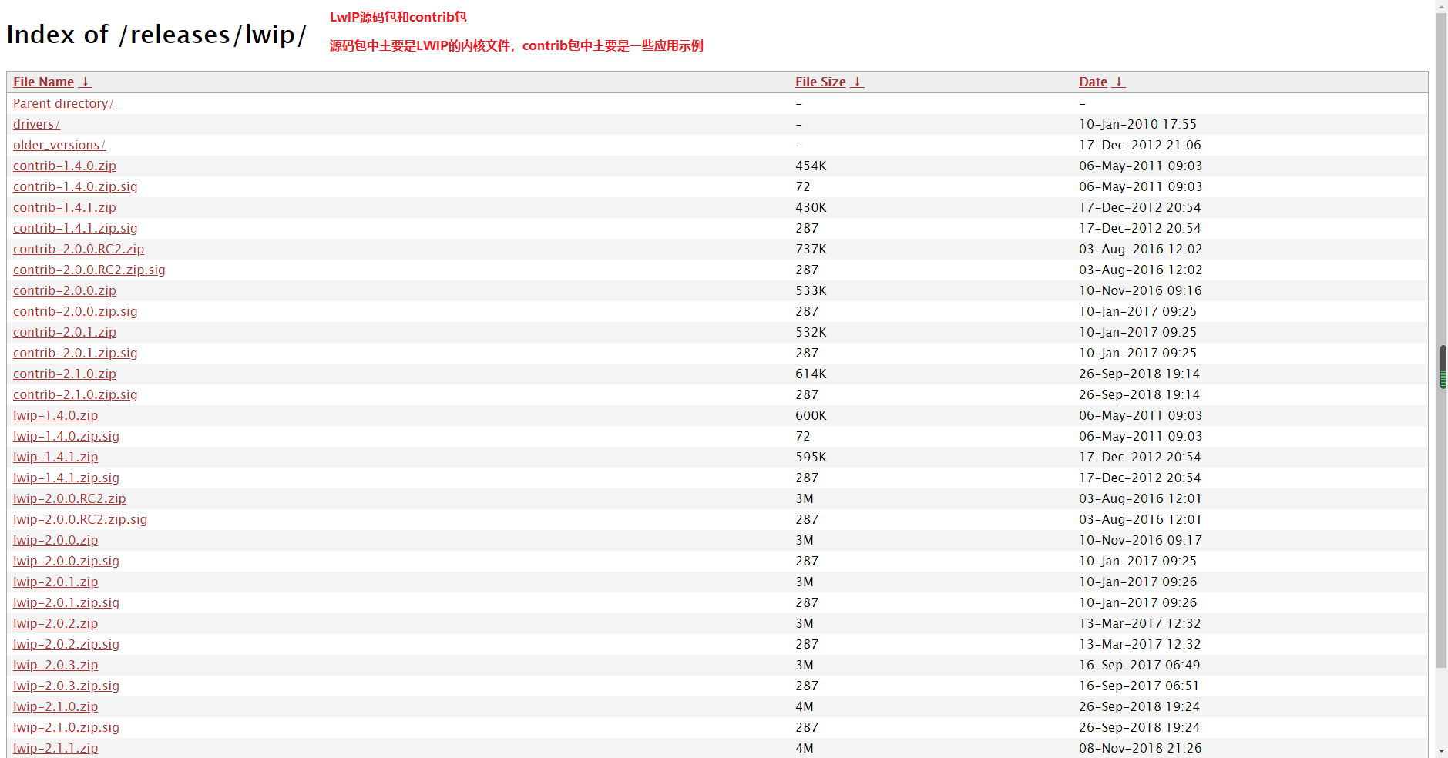Download lwip-2.0.2.zip
Viewport: 1448px width, 758px height.
[x=55, y=623]
